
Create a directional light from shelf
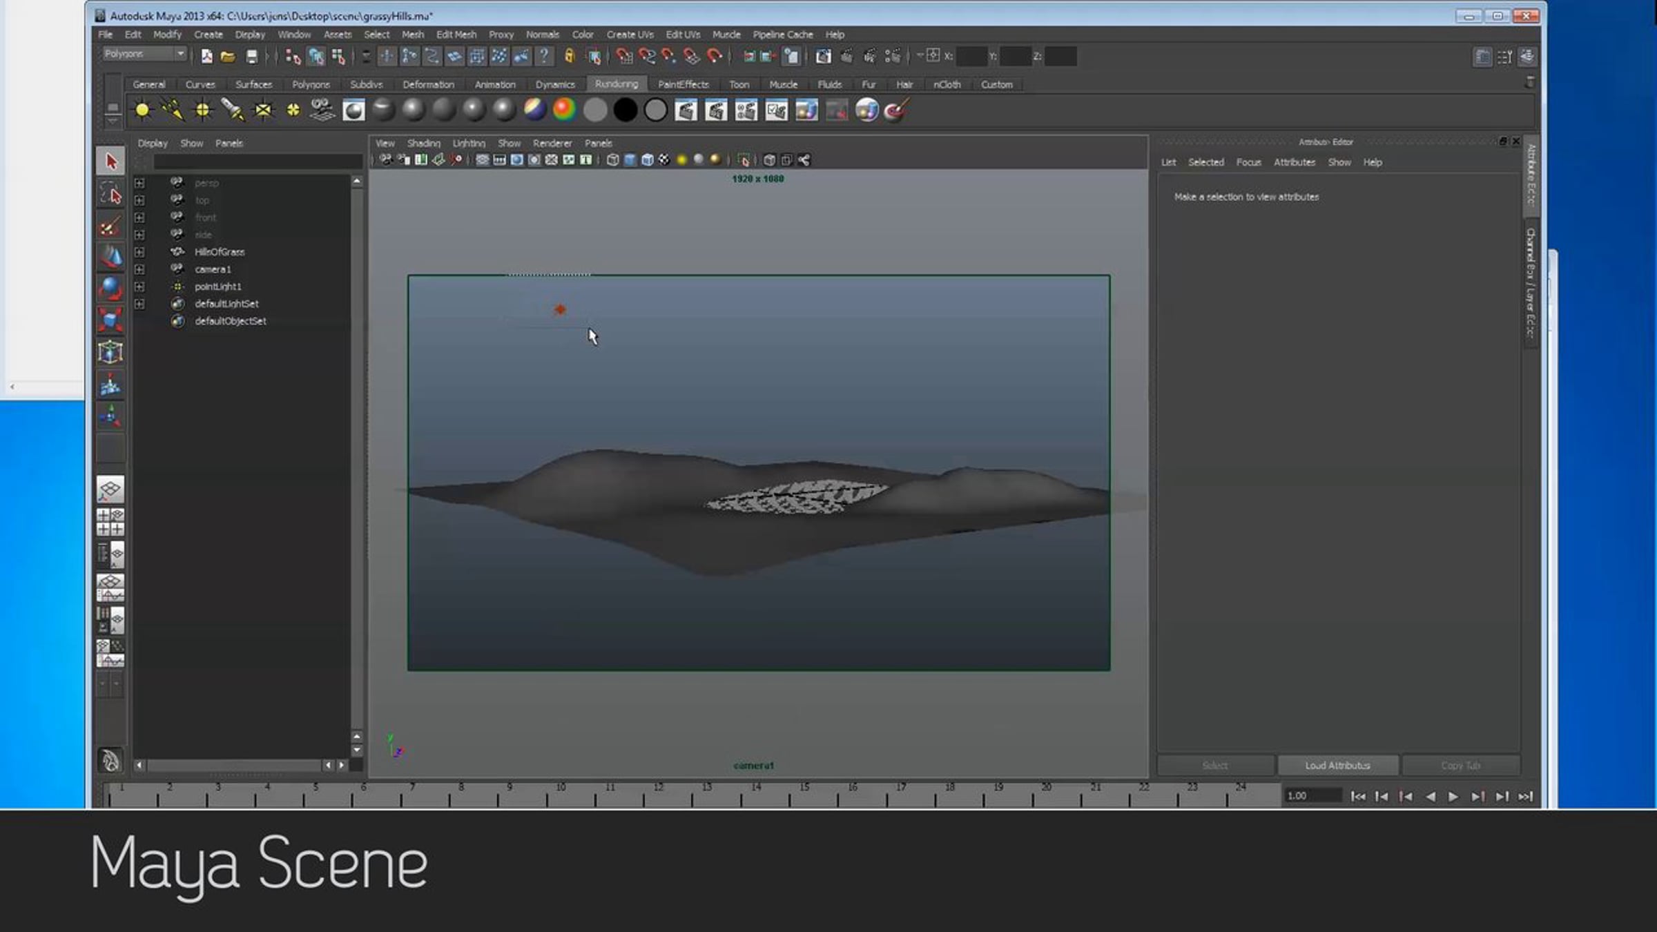click(172, 110)
